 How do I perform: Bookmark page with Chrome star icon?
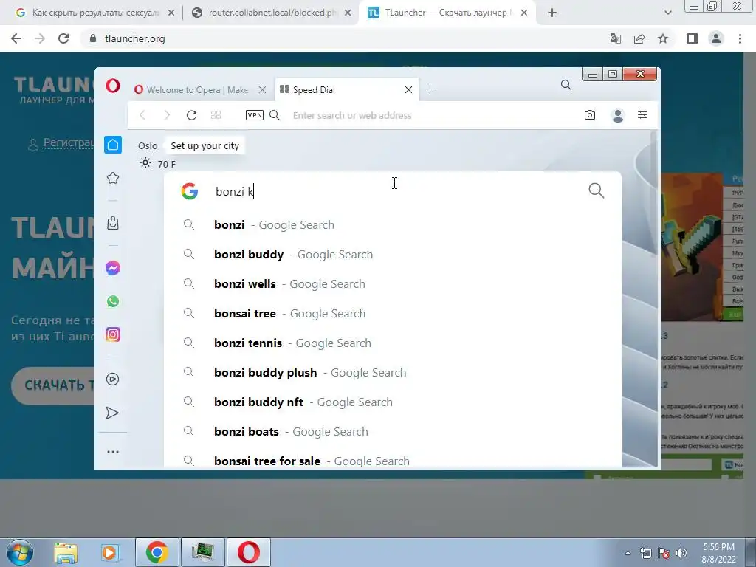click(x=663, y=38)
